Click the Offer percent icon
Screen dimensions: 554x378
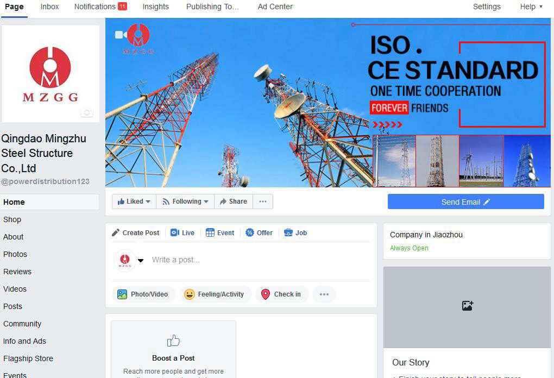tap(250, 232)
